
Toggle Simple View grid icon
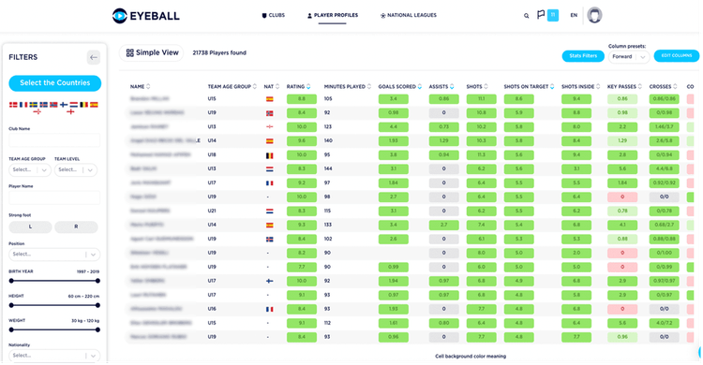[129, 52]
